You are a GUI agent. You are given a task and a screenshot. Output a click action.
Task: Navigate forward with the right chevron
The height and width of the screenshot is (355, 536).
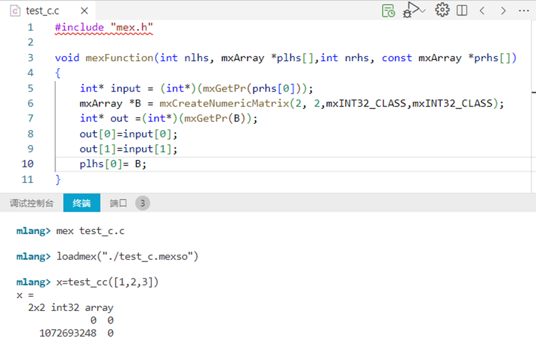coord(503,11)
